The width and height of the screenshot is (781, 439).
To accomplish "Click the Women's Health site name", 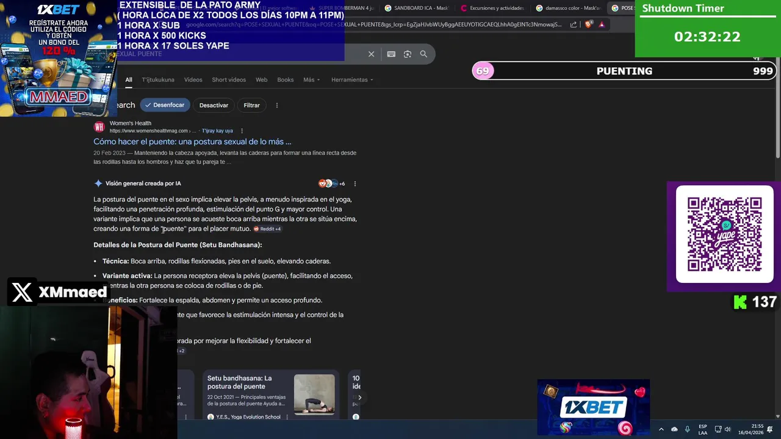I will click(130, 123).
